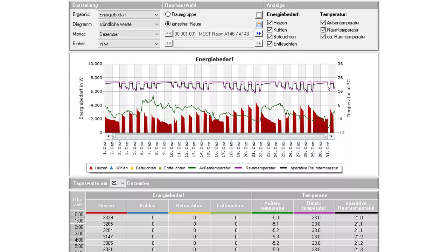Select the Raumgruppe radio button
Image resolution: width=448 pixels, height=252 pixels.
click(168, 15)
